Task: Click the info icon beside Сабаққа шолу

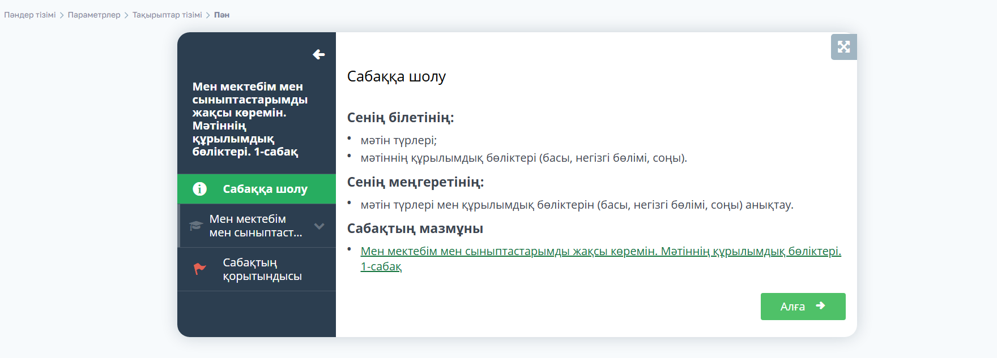Action: coord(199,189)
